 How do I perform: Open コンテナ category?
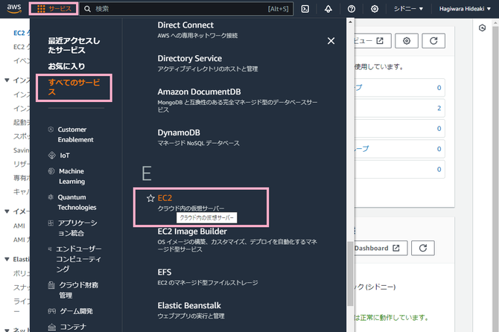coord(73,327)
